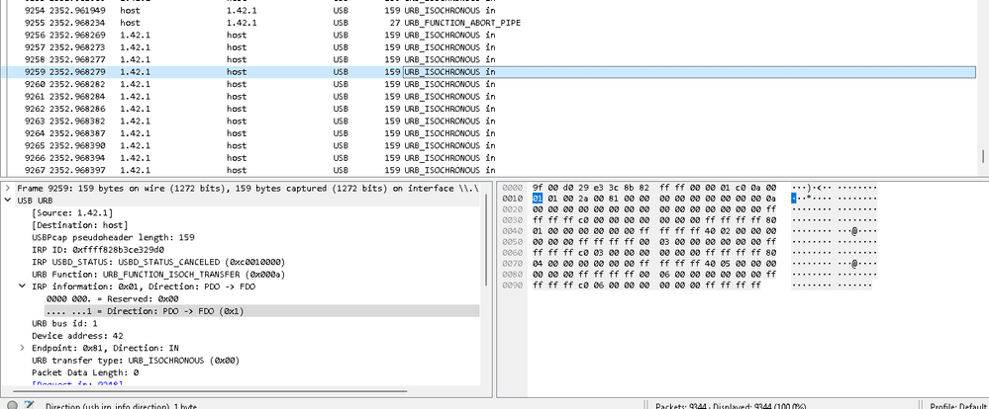989x409 pixels.
Task: Click highlighted 01 byte at hex offset 0010
Action: [x=538, y=199]
